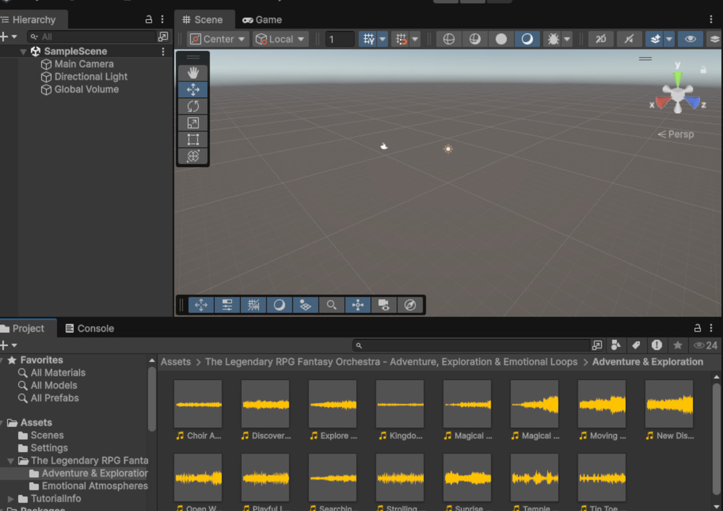Screen dimensions: 723x511
Task: Switch to the Game tab
Action: 263,20
